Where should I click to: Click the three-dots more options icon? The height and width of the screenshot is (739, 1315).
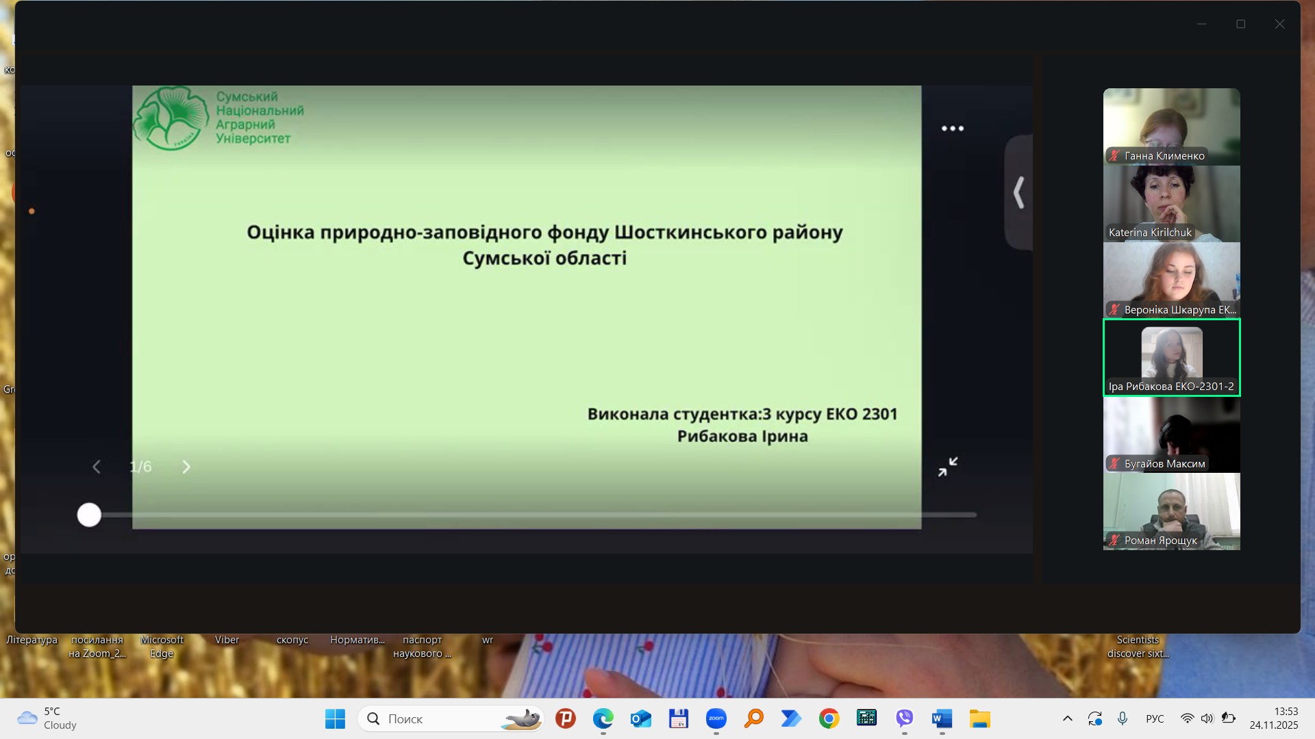(952, 129)
